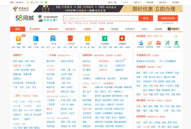The height and width of the screenshot is (129, 191).
Task: Click the 58同城 site logo
Action: point(25,18)
